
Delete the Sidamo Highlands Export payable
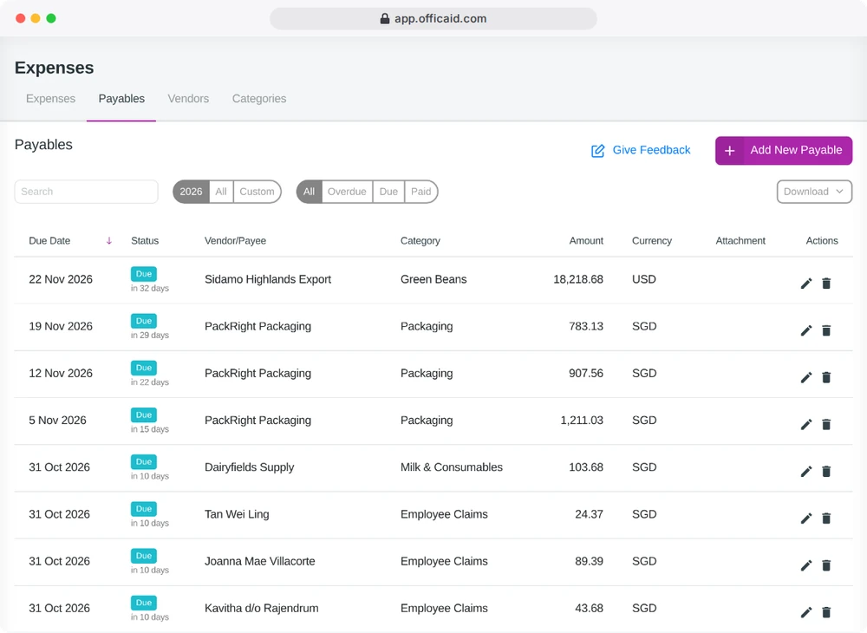point(826,284)
